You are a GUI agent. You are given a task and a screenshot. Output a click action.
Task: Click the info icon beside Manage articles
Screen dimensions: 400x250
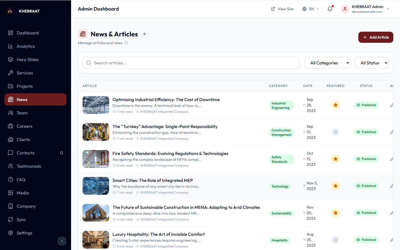[126, 43]
